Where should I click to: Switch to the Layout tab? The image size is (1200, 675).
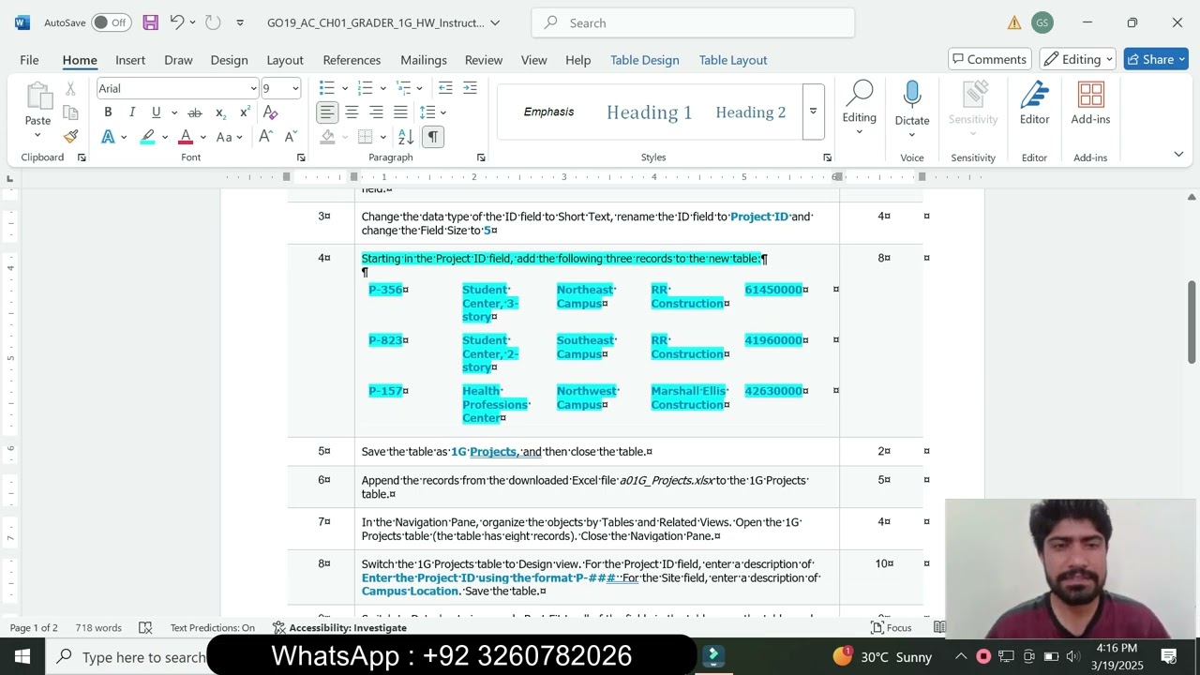tap(285, 59)
